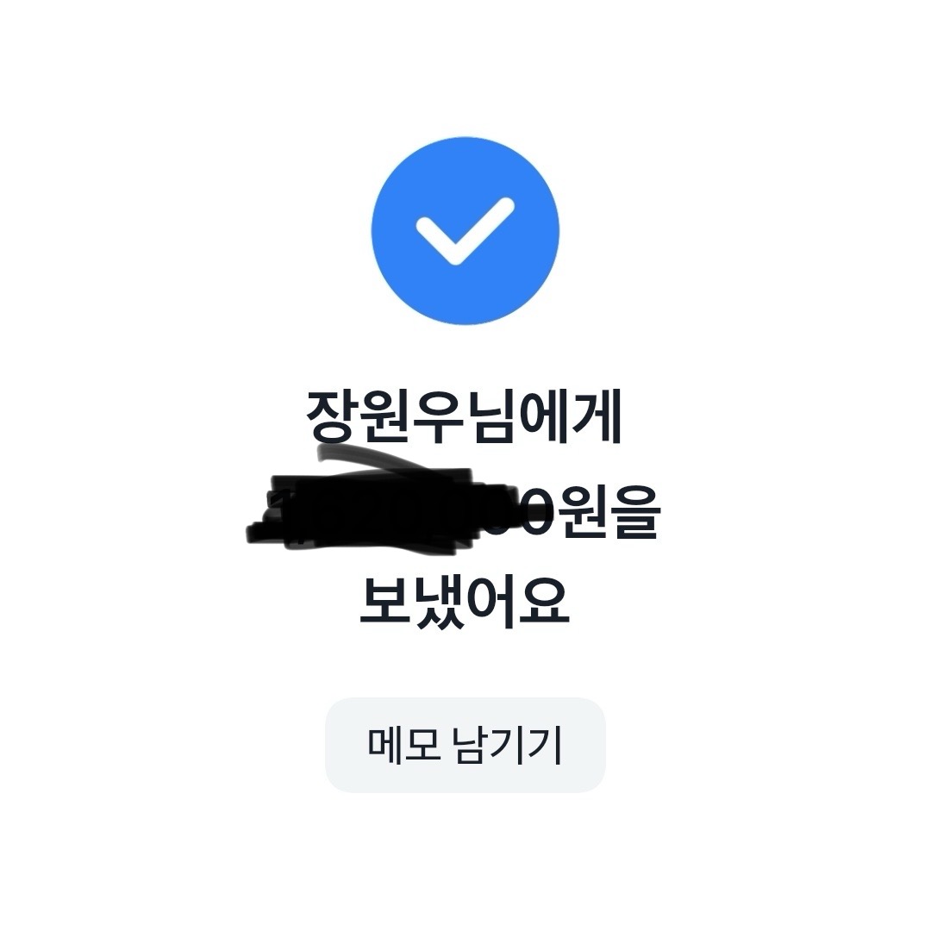Tap the white check inside blue circle
The width and height of the screenshot is (931, 950).
click(x=465, y=231)
